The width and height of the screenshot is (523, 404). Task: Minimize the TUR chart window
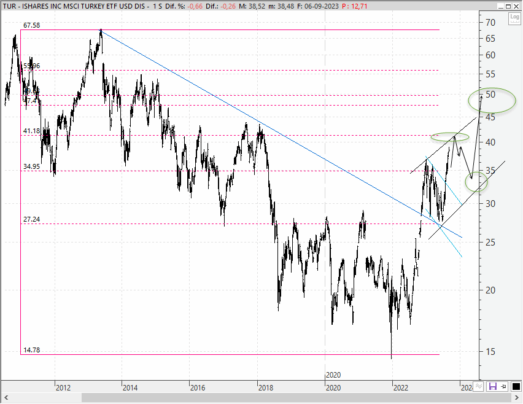coord(500,6)
